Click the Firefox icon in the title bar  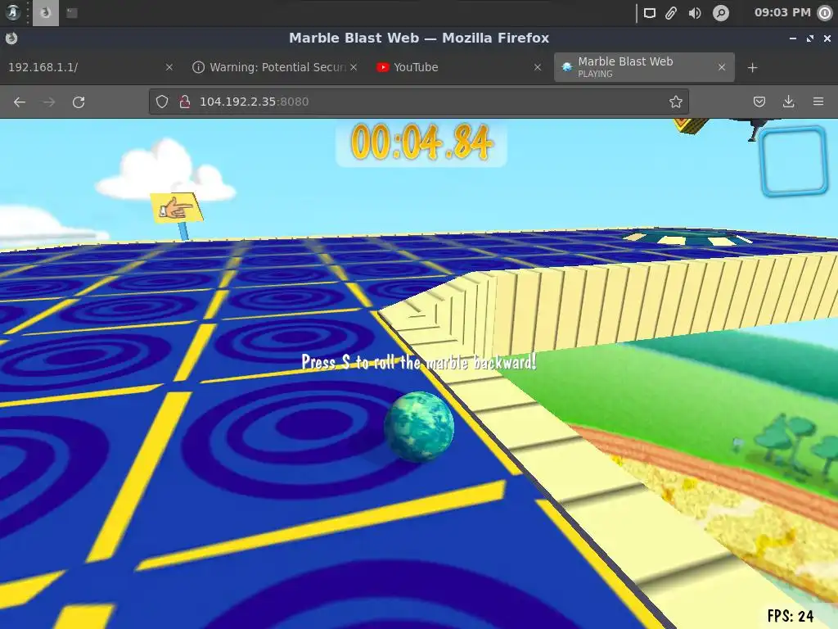click(11, 38)
